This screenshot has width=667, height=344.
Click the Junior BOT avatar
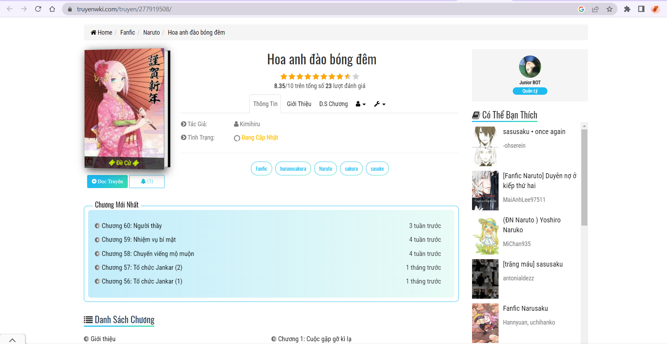pyautogui.click(x=530, y=66)
